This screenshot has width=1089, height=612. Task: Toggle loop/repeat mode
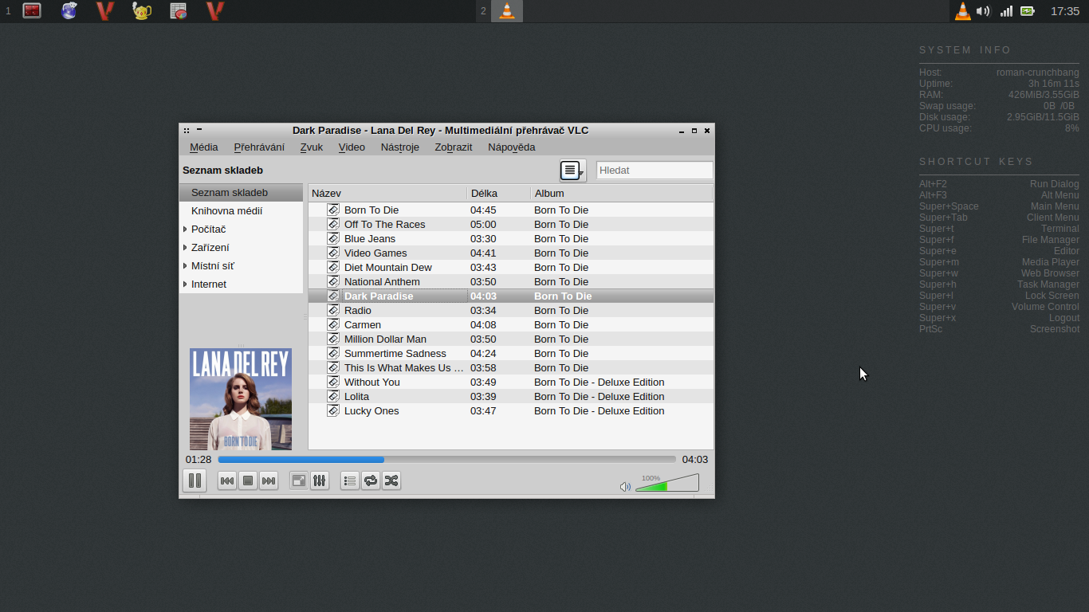coord(371,481)
